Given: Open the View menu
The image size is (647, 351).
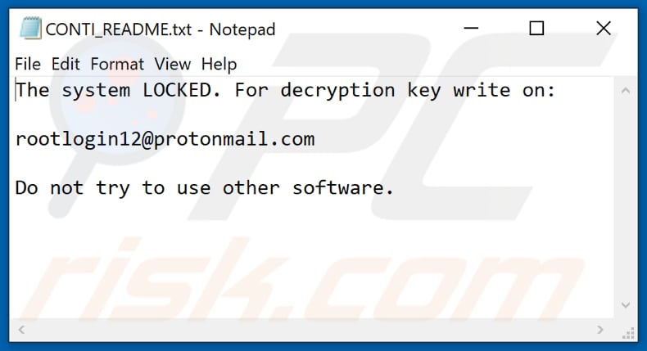Looking at the screenshot, I should 173,64.
